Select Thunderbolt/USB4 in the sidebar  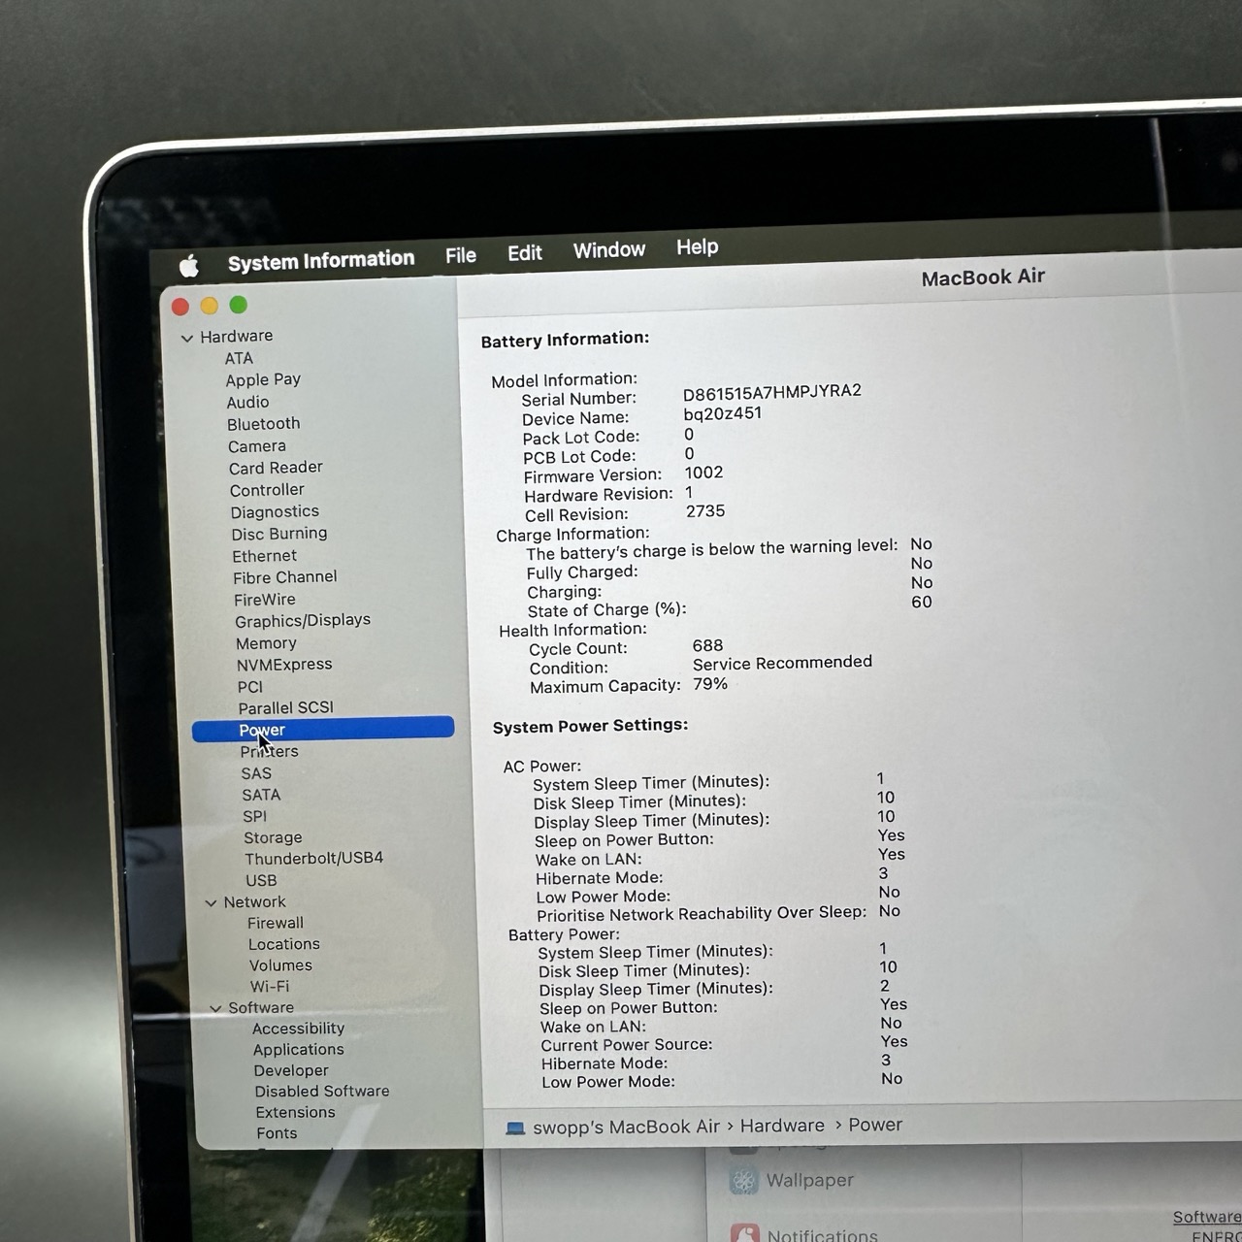[313, 859]
